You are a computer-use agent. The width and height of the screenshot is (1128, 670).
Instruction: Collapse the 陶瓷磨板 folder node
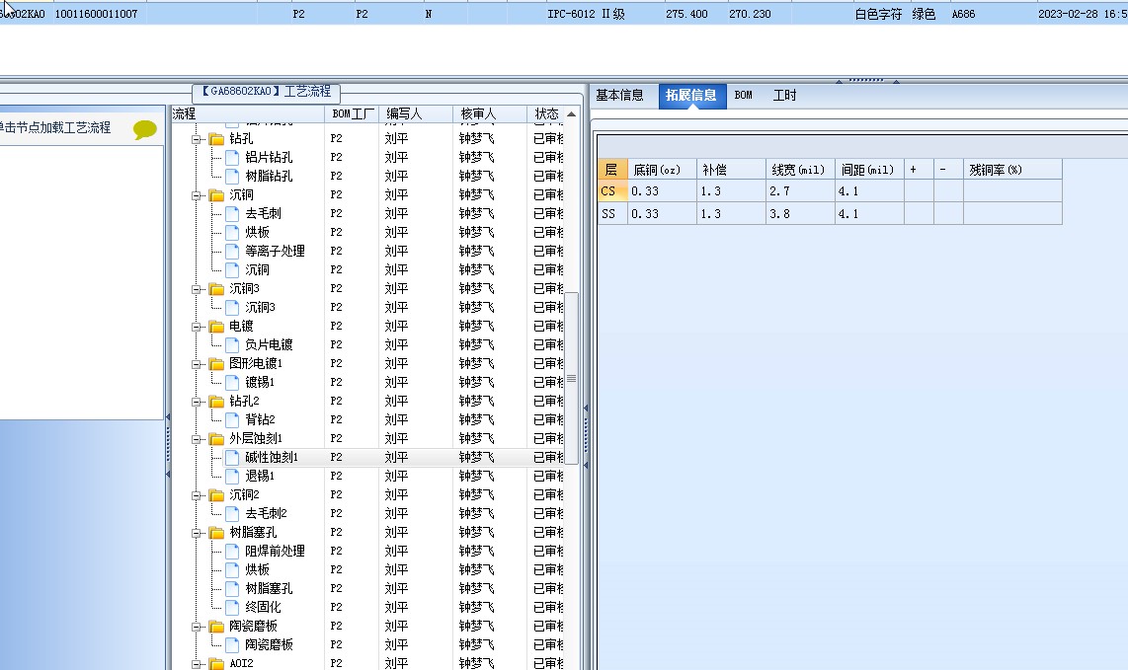196,627
